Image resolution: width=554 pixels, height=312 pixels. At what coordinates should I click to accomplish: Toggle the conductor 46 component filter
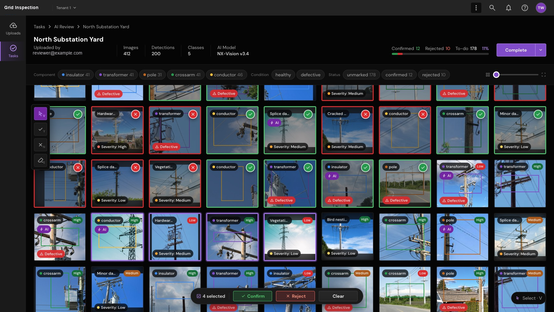(226, 75)
